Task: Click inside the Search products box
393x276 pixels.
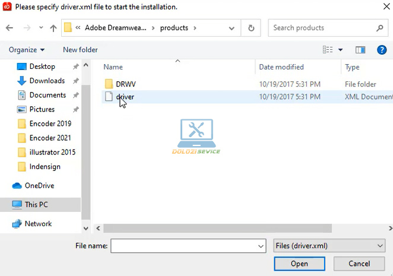Action: coord(321,28)
